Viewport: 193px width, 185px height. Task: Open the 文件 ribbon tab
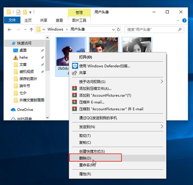click(12, 20)
